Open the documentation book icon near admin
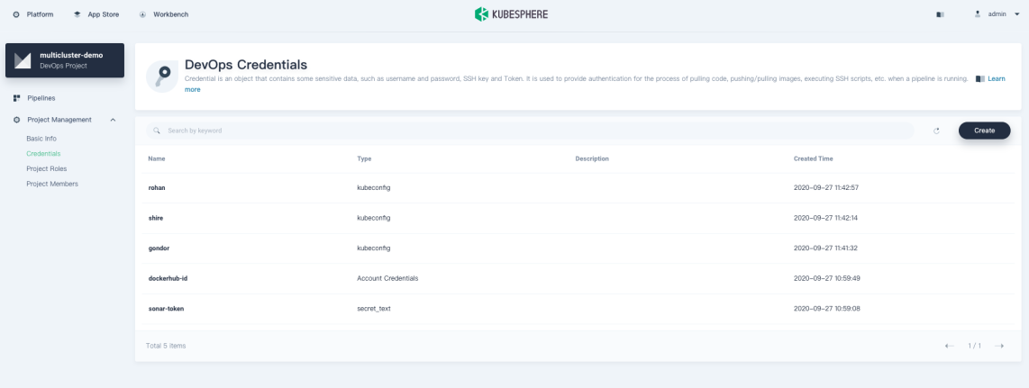Image resolution: width=1029 pixels, height=388 pixels. [x=940, y=14]
